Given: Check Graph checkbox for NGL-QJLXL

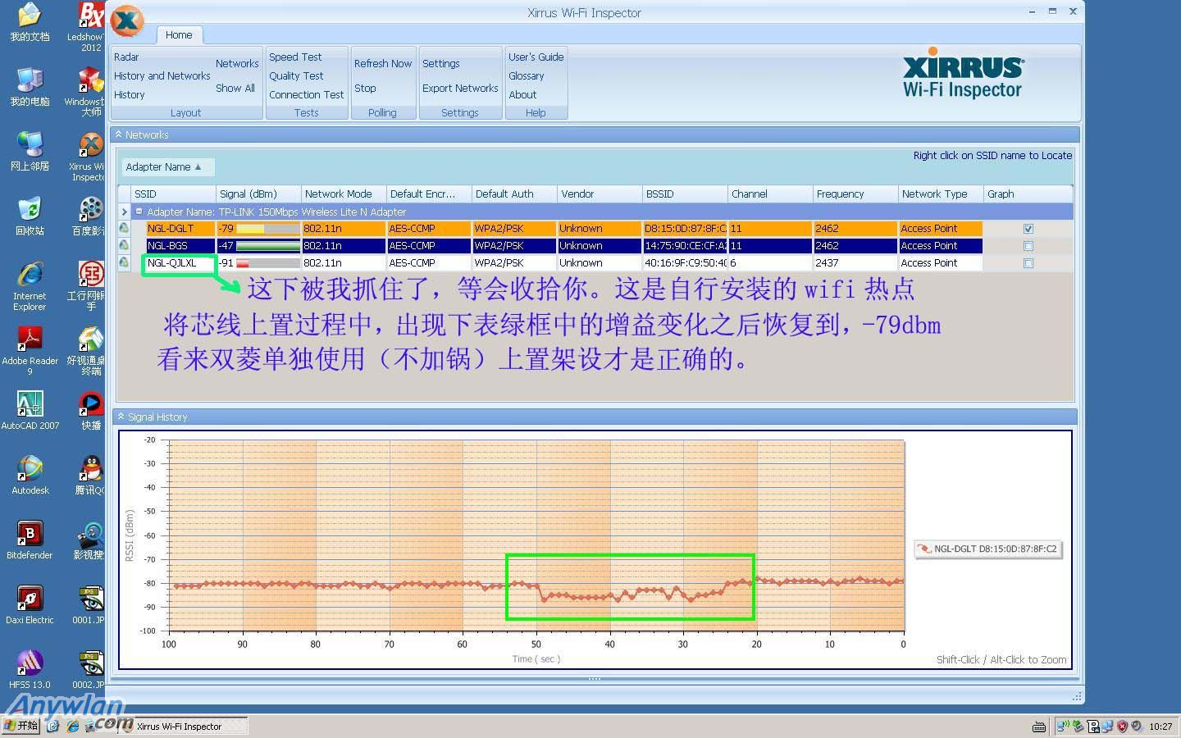Looking at the screenshot, I should (x=1028, y=263).
